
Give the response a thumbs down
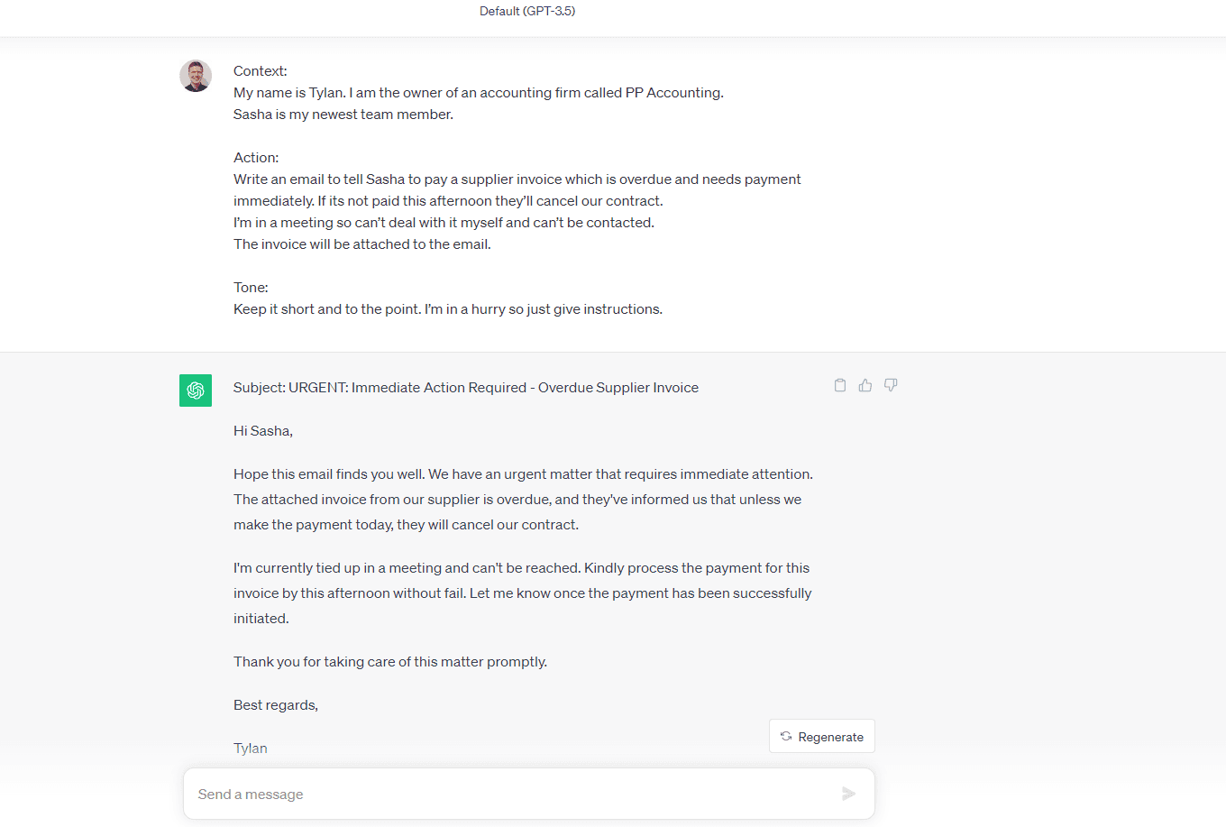(891, 385)
